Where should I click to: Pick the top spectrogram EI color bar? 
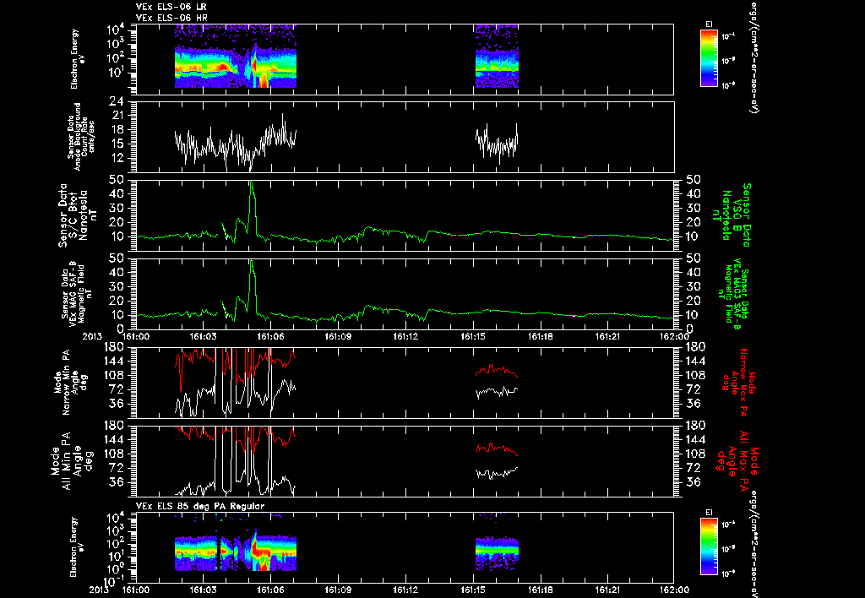click(709, 58)
